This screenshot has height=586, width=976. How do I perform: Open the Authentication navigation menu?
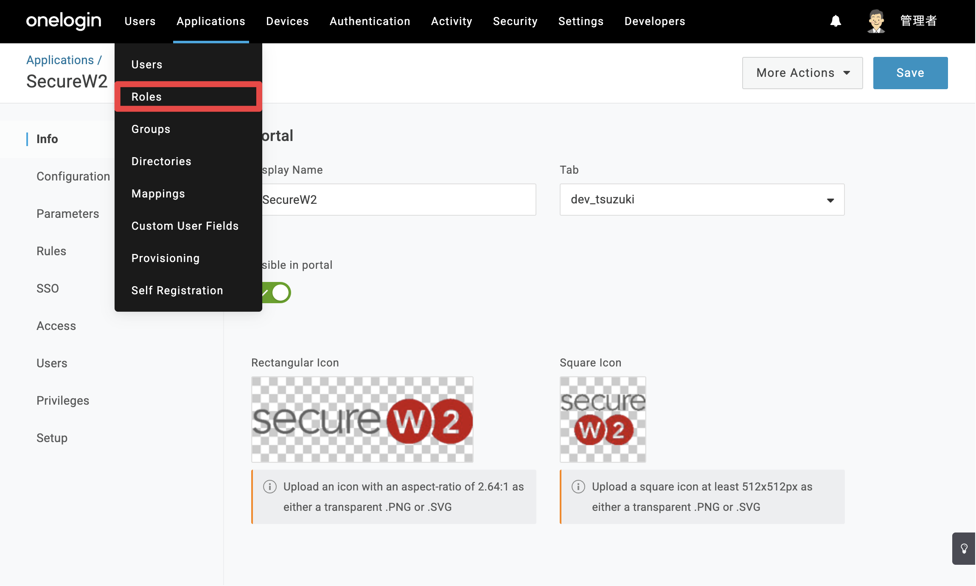[370, 21]
